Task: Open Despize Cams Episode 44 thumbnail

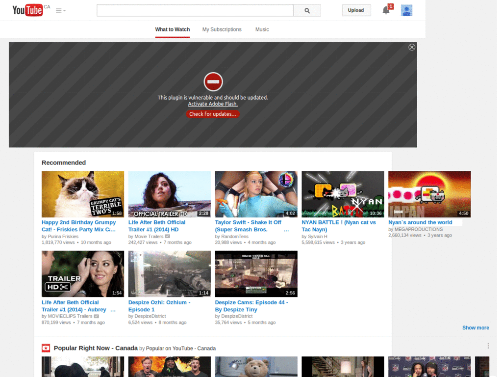Action: point(256,274)
